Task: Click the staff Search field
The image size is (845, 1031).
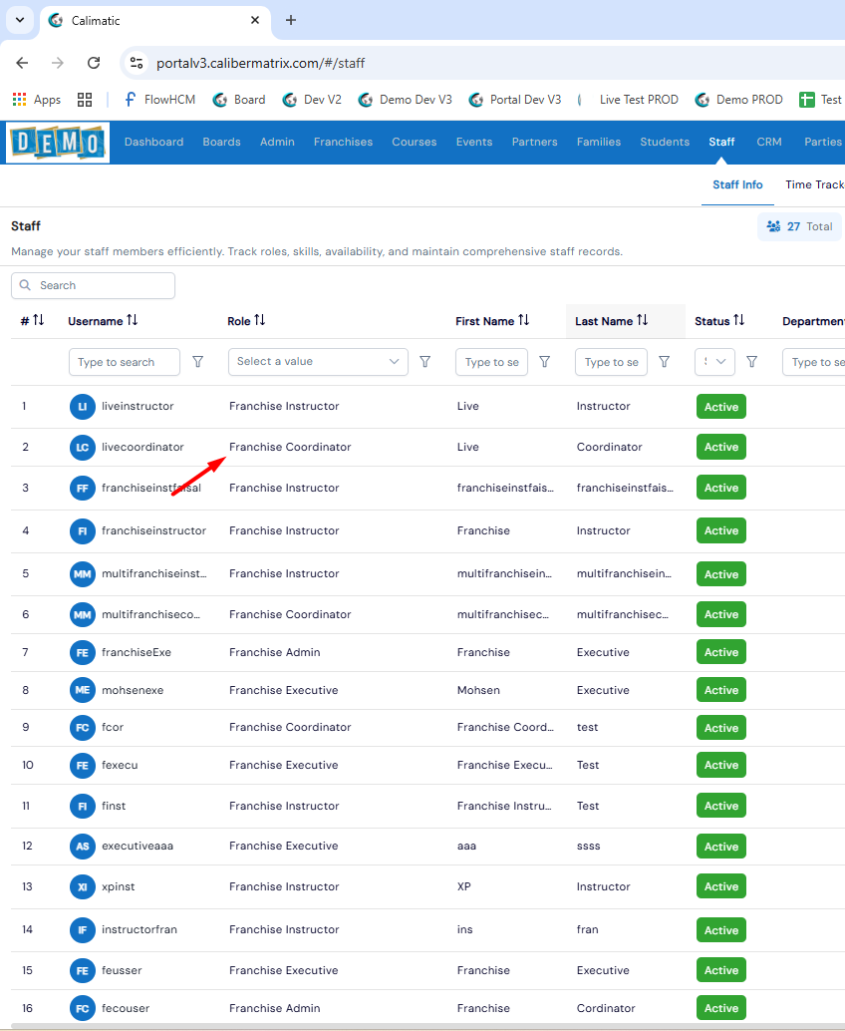Action: pos(94,285)
